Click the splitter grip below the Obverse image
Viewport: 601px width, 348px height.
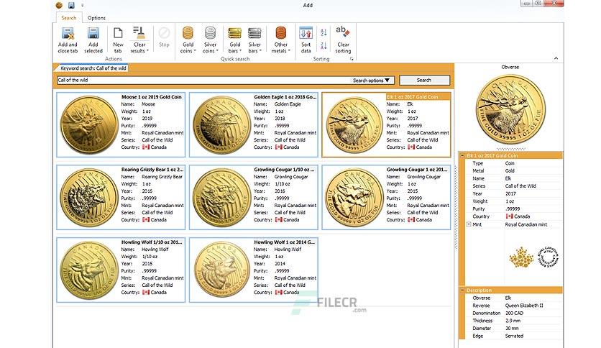(510, 149)
